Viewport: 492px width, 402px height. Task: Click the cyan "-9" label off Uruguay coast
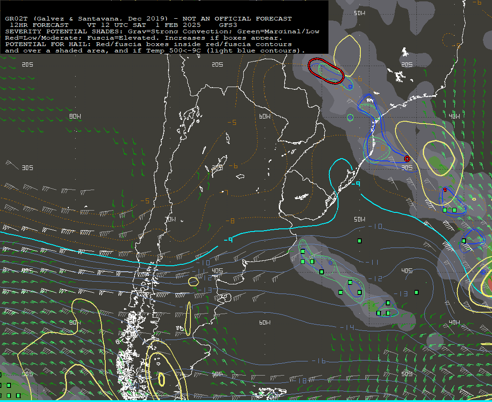[x=355, y=184]
